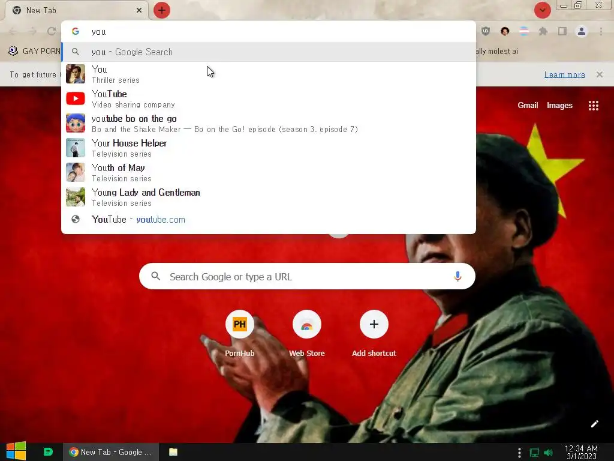Select 'you - Google Search' suggestion
Screen dimensions: 614x461
pyautogui.click(x=269, y=52)
